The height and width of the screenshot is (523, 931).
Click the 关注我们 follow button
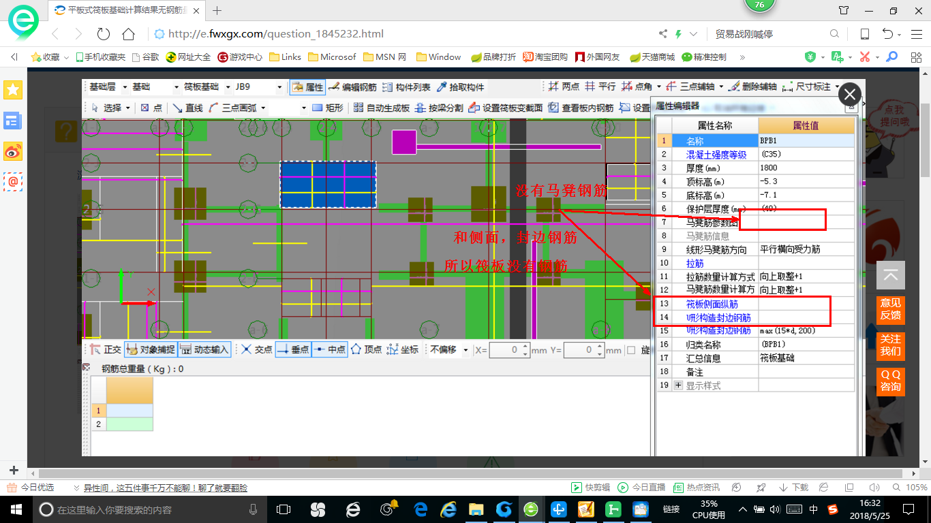tap(890, 345)
